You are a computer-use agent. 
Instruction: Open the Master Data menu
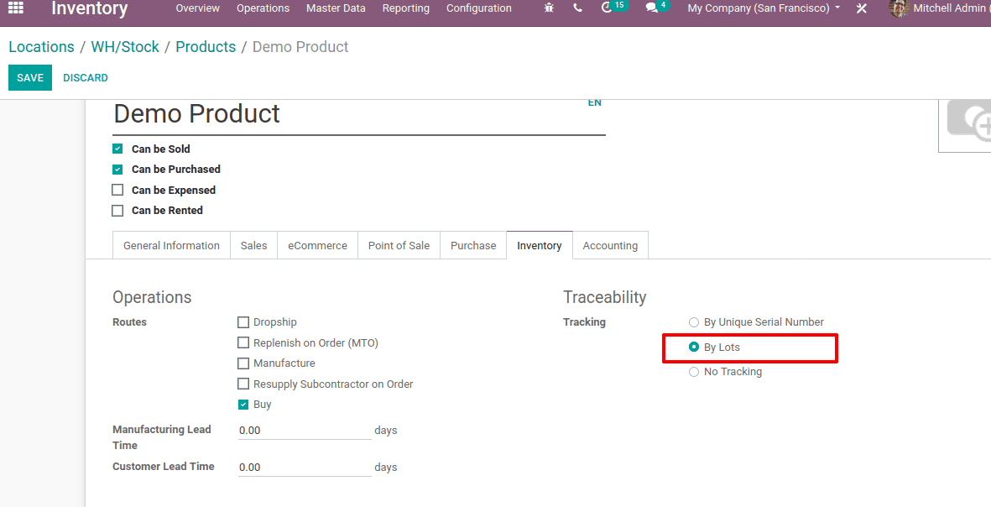point(336,8)
